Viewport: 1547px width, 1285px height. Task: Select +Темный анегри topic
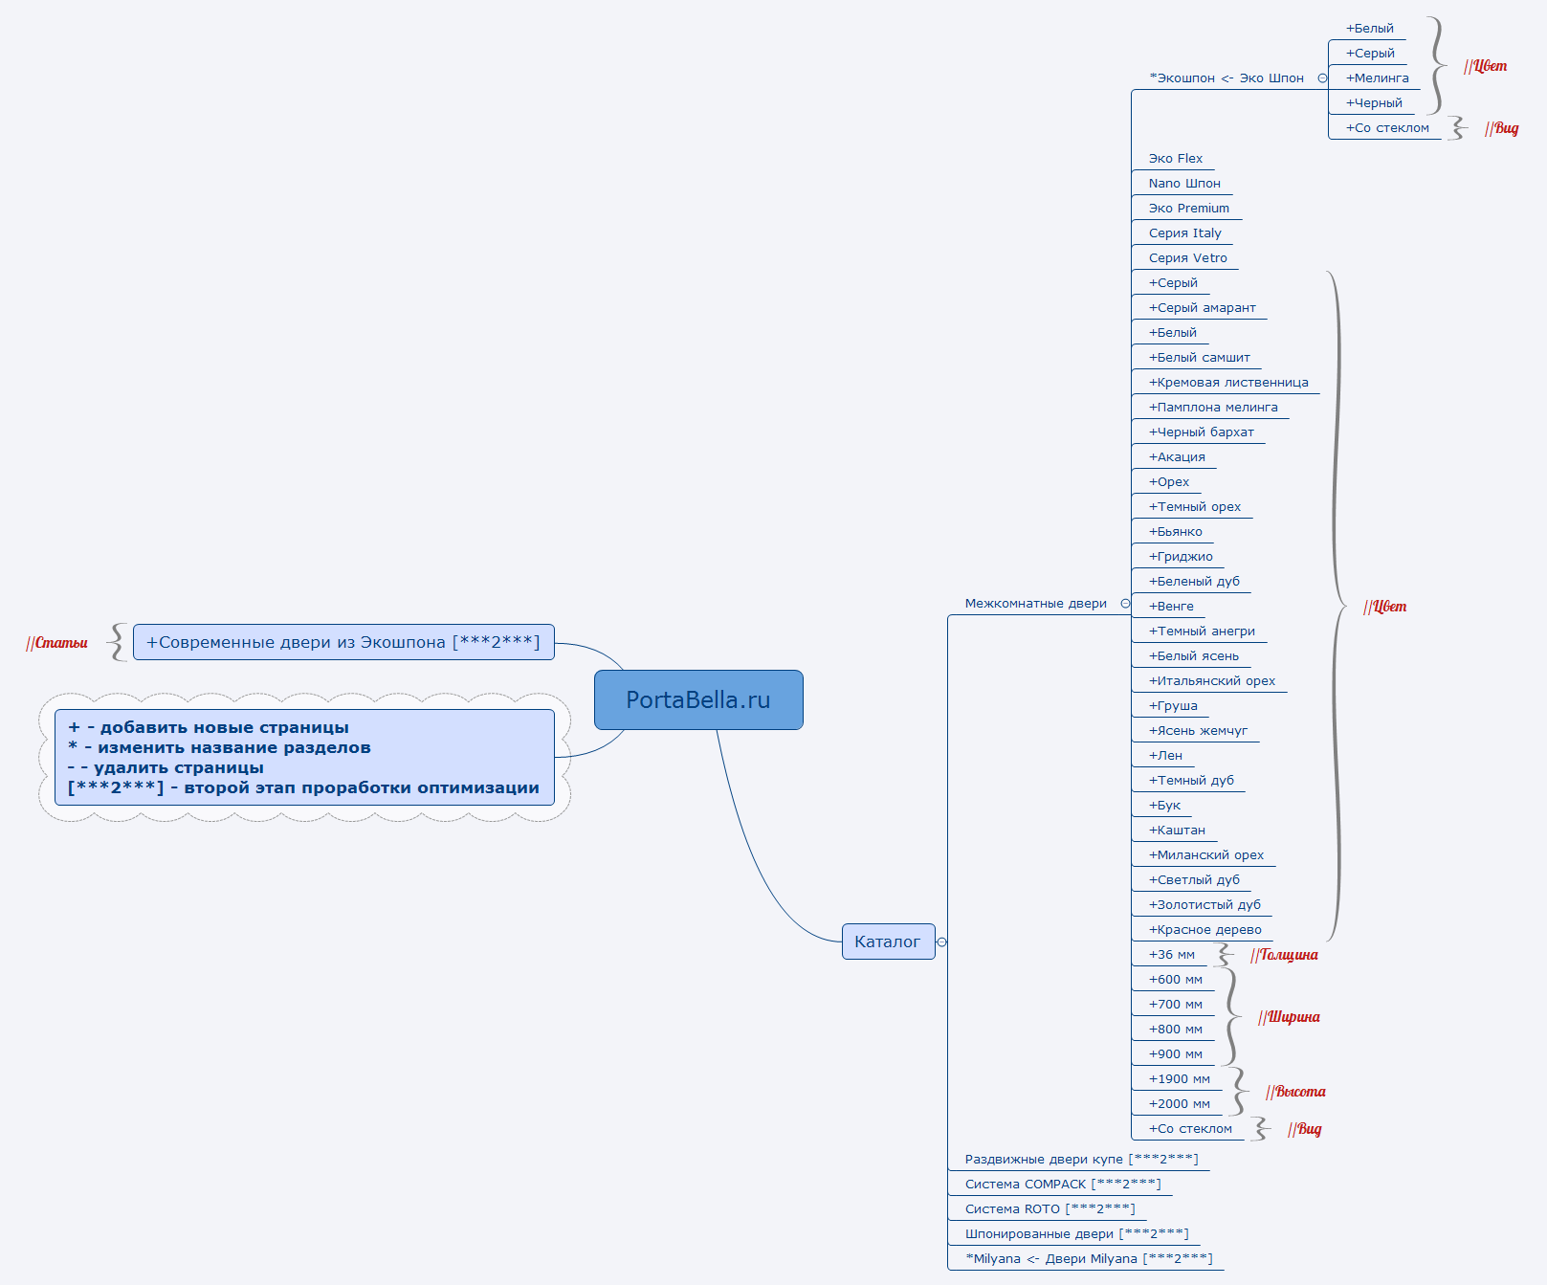click(1202, 631)
